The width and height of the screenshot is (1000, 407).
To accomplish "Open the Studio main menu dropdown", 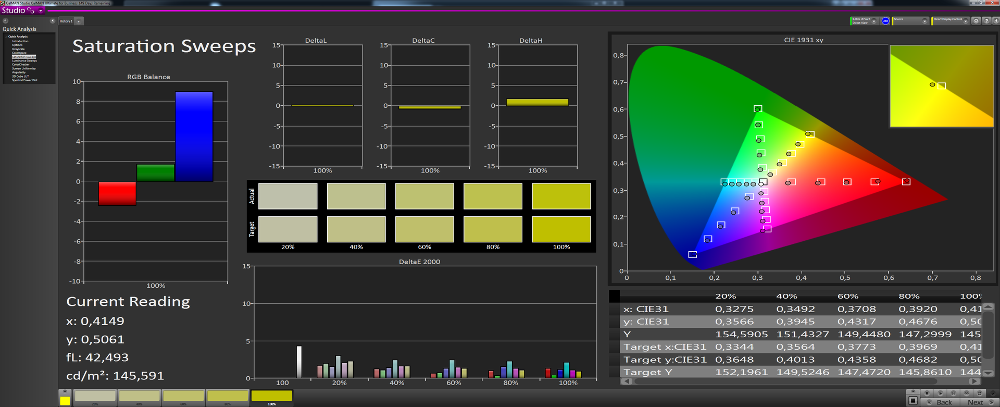I will point(41,10).
